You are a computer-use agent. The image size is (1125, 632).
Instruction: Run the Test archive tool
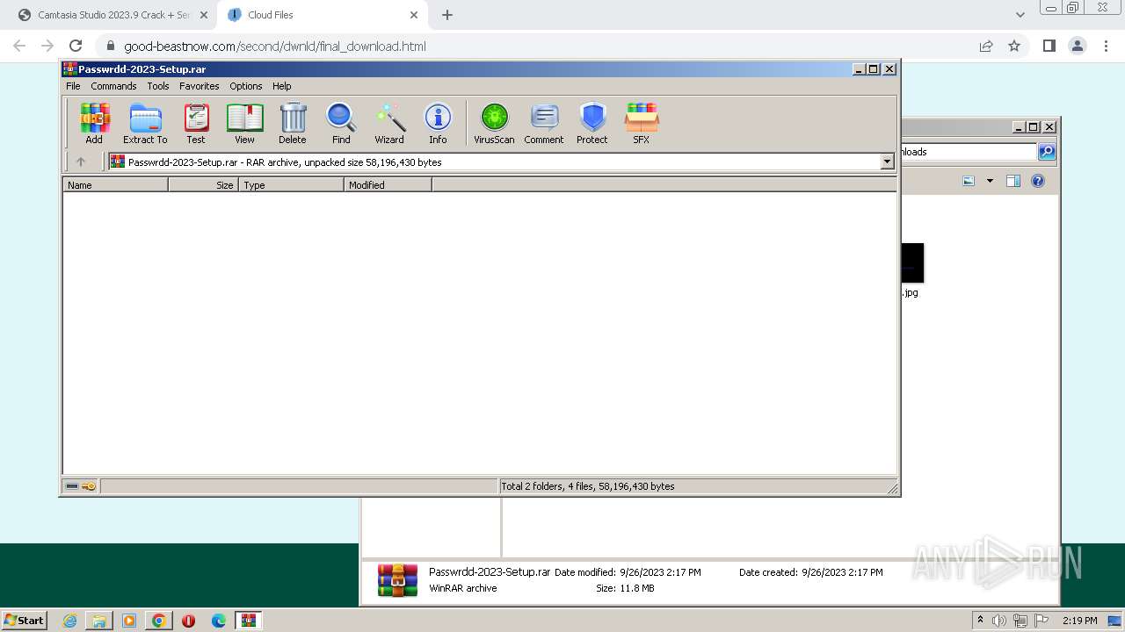(196, 123)
